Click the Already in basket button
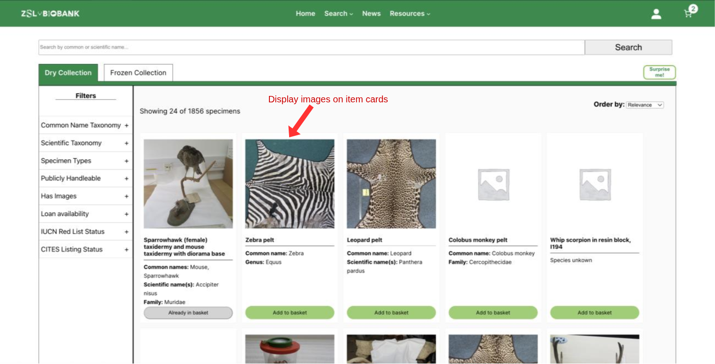Screen dimensions: 715x364 [188, 313]
